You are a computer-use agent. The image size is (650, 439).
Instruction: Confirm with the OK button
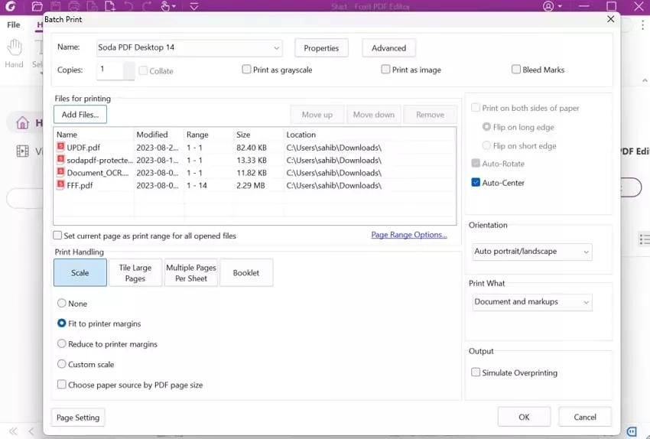tap(524, 417)
